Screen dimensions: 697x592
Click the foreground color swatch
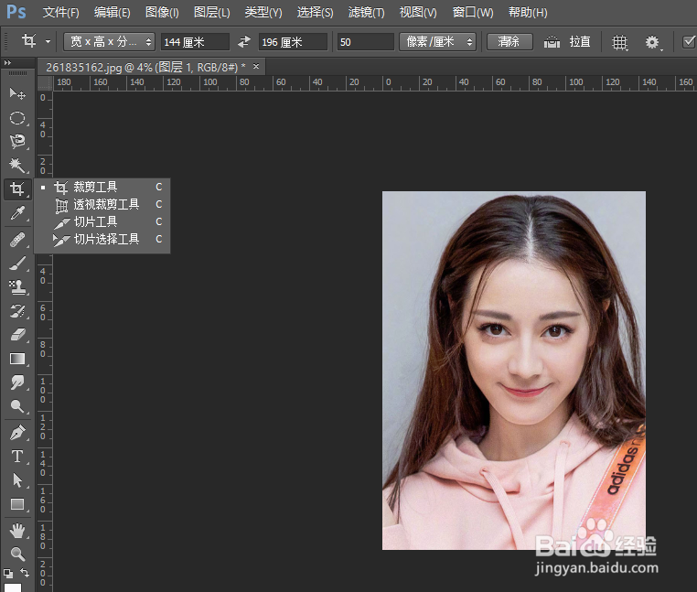[x=13, y=587]
